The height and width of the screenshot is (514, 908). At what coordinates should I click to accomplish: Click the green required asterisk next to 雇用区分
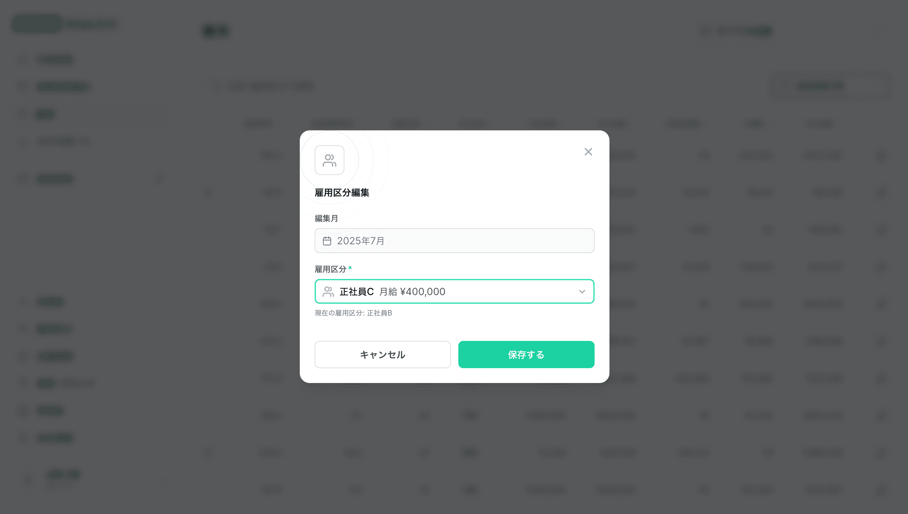(350, 268)
